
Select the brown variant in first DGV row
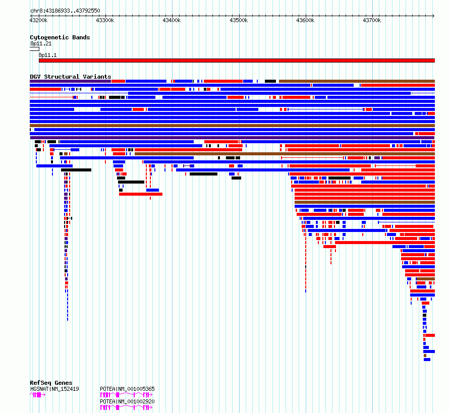click(357, 81)
